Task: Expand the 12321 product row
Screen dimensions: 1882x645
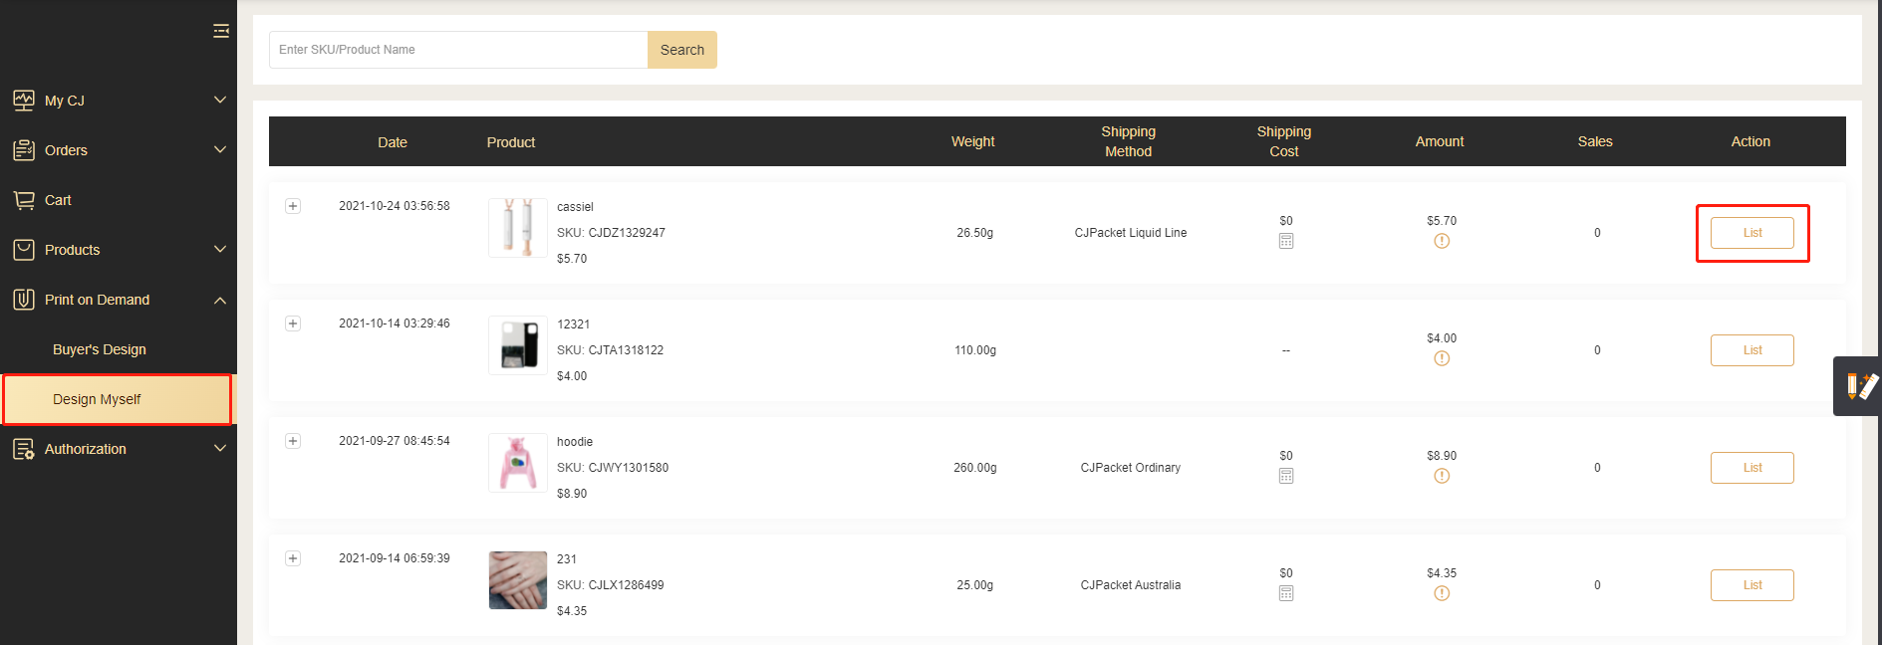Action: point(293,323)
